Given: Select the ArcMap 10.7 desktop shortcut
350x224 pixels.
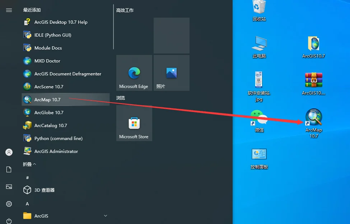Looking at the screenshot, I should pos(314,123).
